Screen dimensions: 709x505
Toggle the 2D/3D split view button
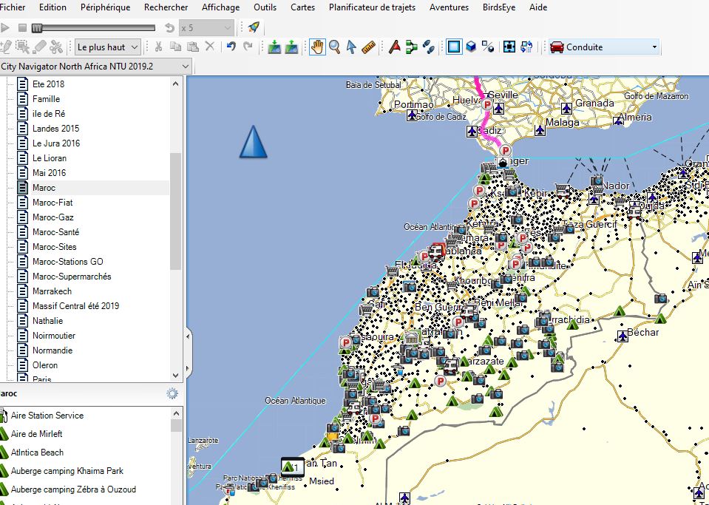coord(488,47)
